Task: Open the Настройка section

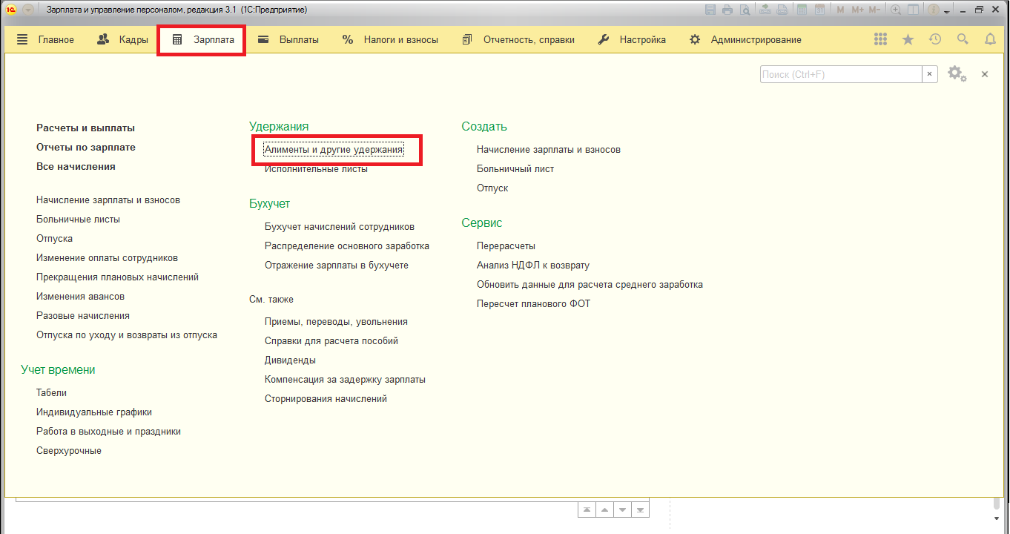Action: 632,39
